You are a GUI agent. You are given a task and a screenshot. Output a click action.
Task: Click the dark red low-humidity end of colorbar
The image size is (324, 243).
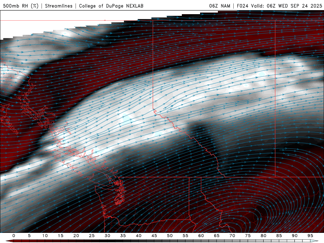coord(9,241)
